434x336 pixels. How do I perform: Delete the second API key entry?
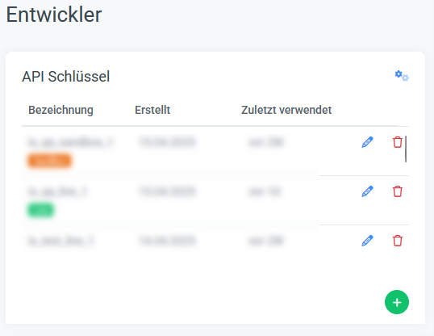(398, 191)
